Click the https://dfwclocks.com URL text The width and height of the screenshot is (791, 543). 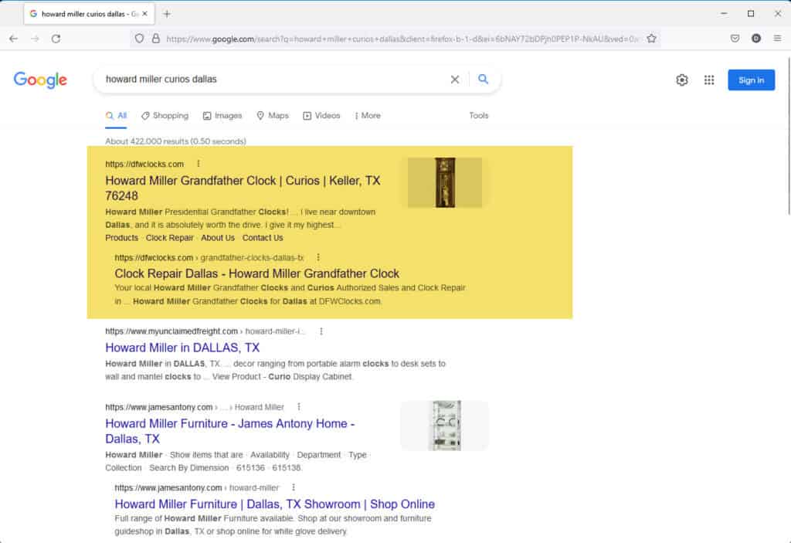(144, 164)
